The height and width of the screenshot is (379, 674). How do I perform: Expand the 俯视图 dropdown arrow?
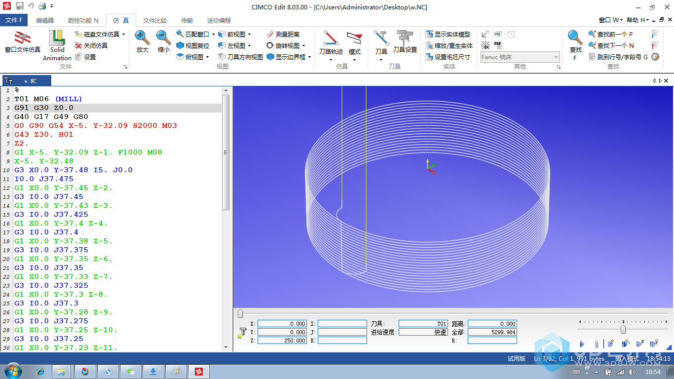(207, 57)
